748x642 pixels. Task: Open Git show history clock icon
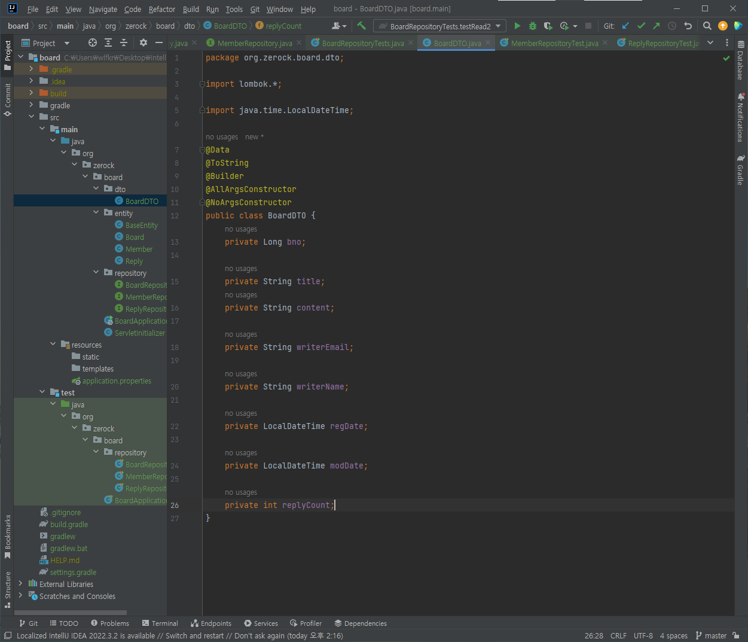[672, 26]
